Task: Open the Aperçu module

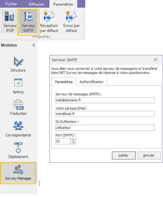Action: pyautogui.click(x=18, y=86)
